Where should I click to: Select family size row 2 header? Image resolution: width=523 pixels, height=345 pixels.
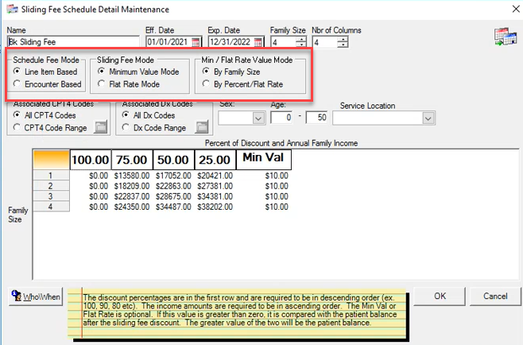pos(51,186)
